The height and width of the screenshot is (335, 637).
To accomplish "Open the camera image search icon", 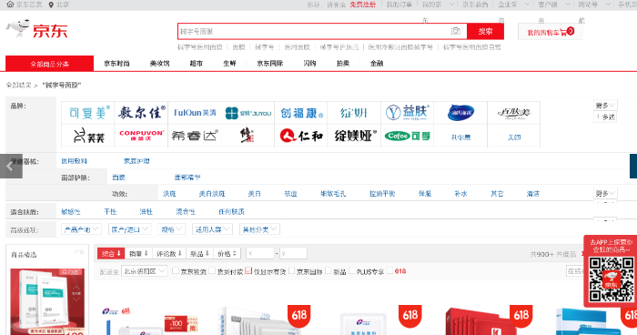I will click(456, 31).
